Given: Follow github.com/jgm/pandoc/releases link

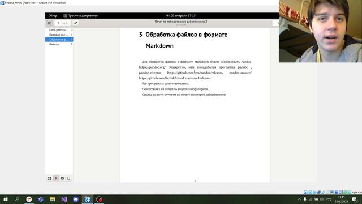Looking at the screenshot, I should (x=195, y=73).
